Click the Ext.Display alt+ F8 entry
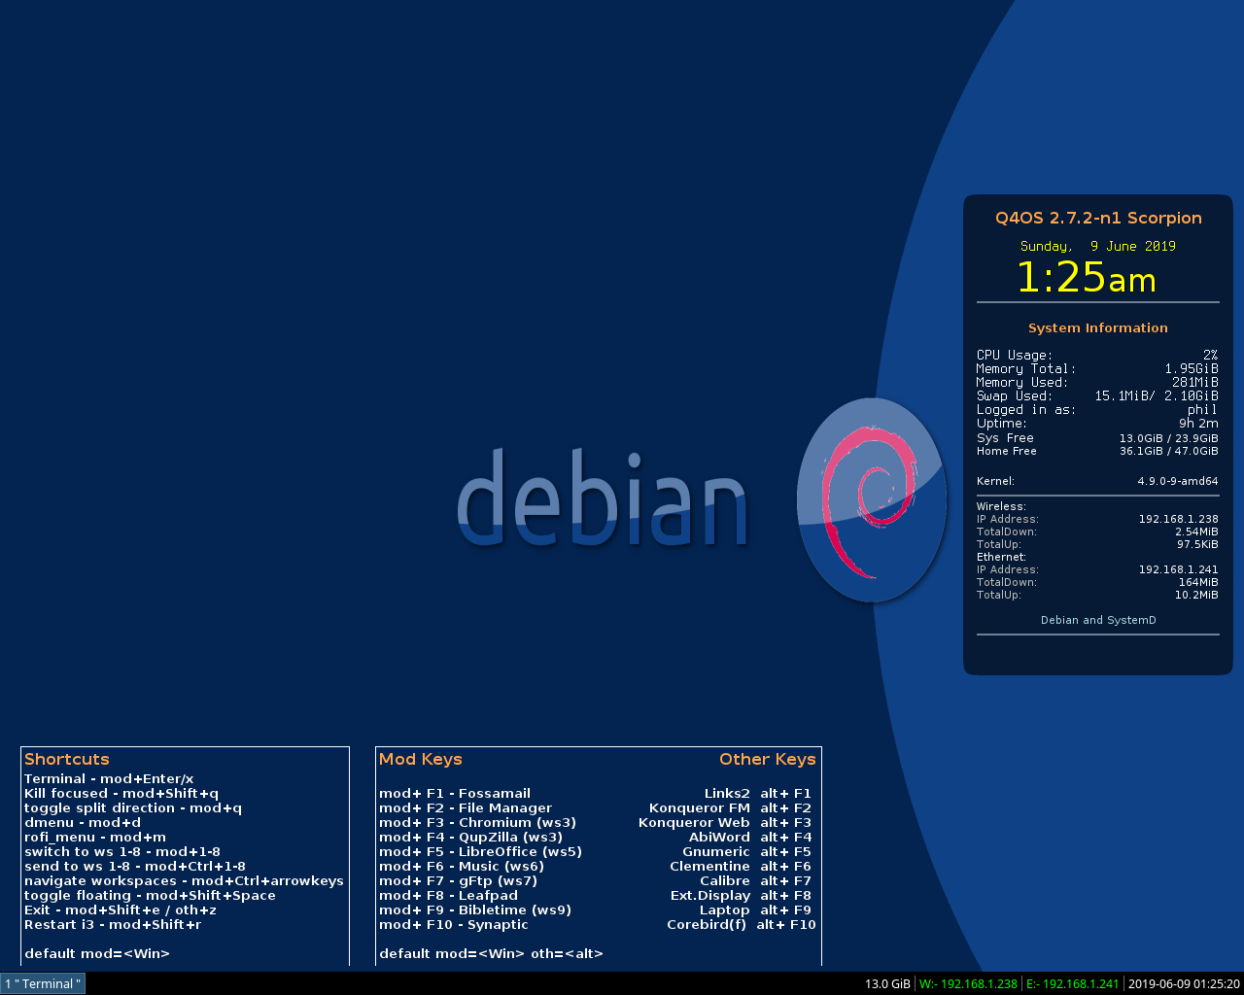This screenshot has height=995, width=1244. point(741,896)
